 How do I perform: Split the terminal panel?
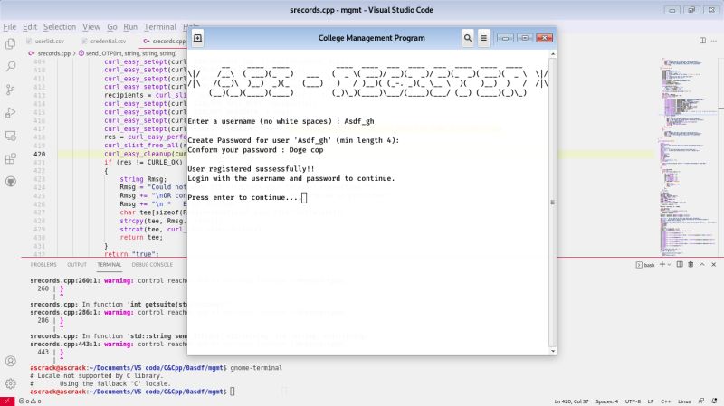(x=680, y=264)
